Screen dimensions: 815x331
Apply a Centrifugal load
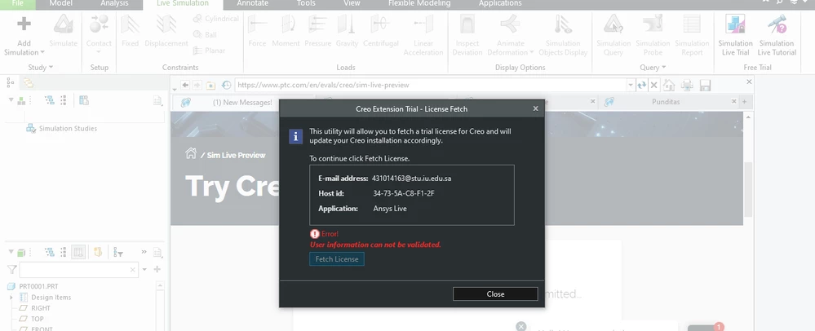pyautogui.click(x=380, y=31)
